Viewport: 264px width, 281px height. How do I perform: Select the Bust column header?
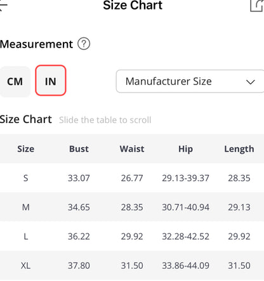(79, 149)
